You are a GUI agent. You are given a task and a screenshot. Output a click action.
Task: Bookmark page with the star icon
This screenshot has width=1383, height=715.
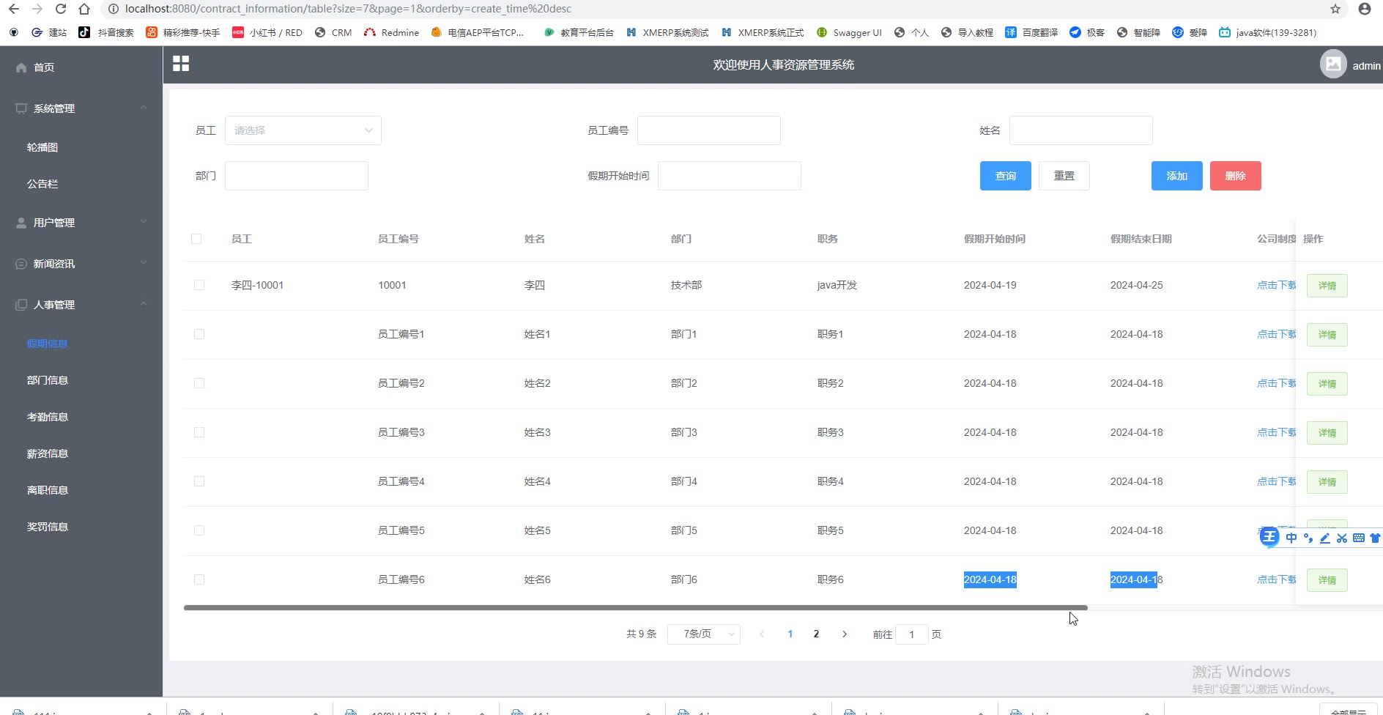point(1335,9)
